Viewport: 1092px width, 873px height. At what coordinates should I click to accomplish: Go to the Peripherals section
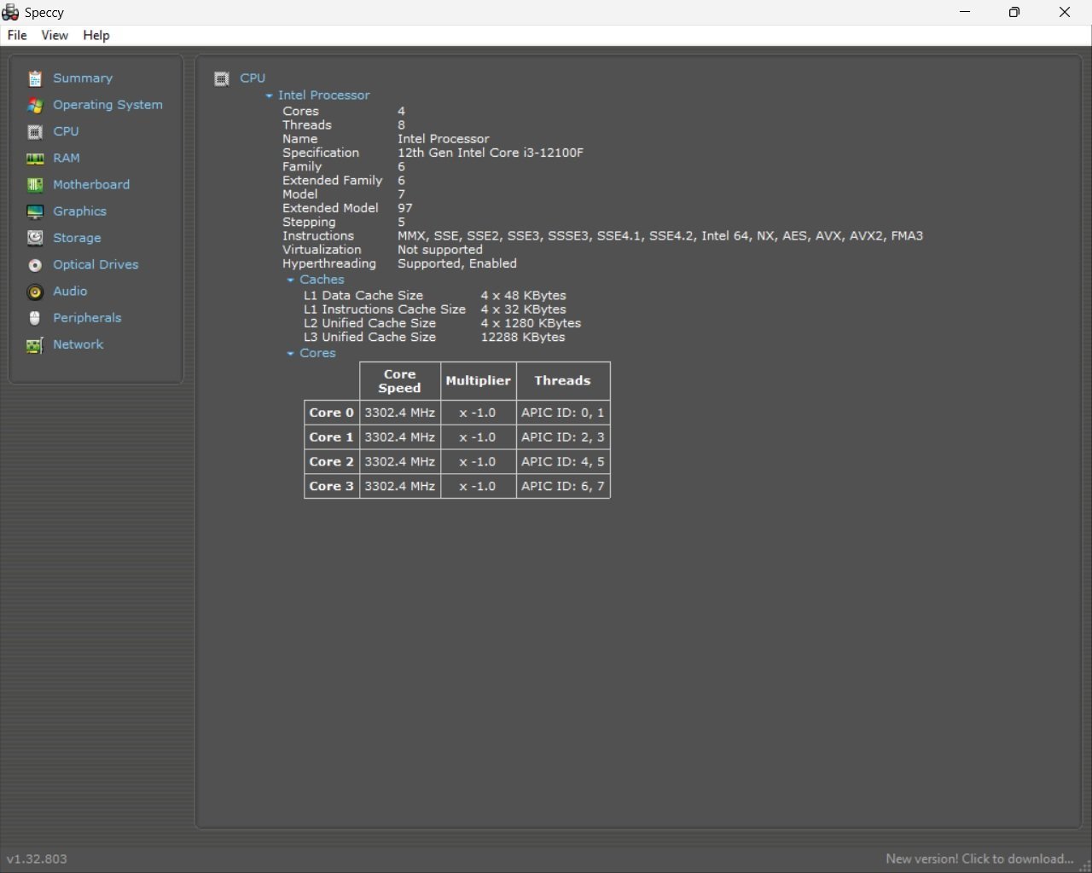[x=87, y=317]
